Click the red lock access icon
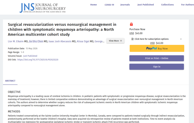The width and height of the screenshot is (194, 123). (131, 24)
